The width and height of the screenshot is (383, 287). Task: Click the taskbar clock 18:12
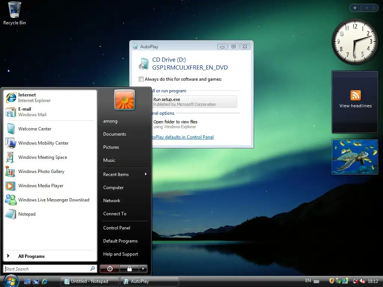(373, 281)
